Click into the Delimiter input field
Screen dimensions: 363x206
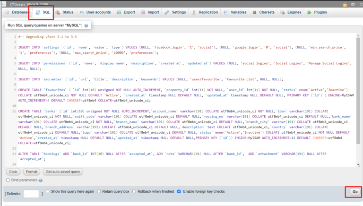click(x=31, y=193)
